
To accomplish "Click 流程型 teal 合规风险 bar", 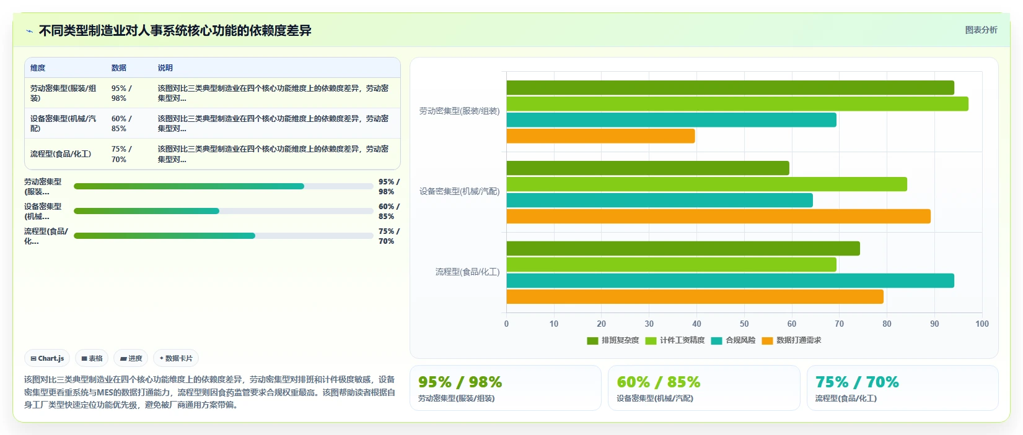I will coord(730,281).
